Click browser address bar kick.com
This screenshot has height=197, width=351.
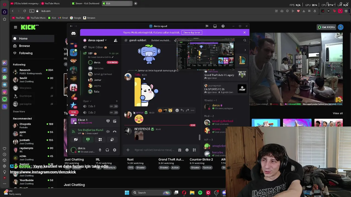46,11
